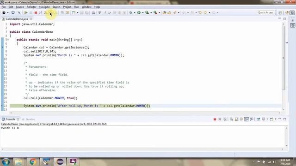Open the Debug button dropdown arrow
Image resolution: width=296 pixels, height=166 pixels.
coord(135,12)
